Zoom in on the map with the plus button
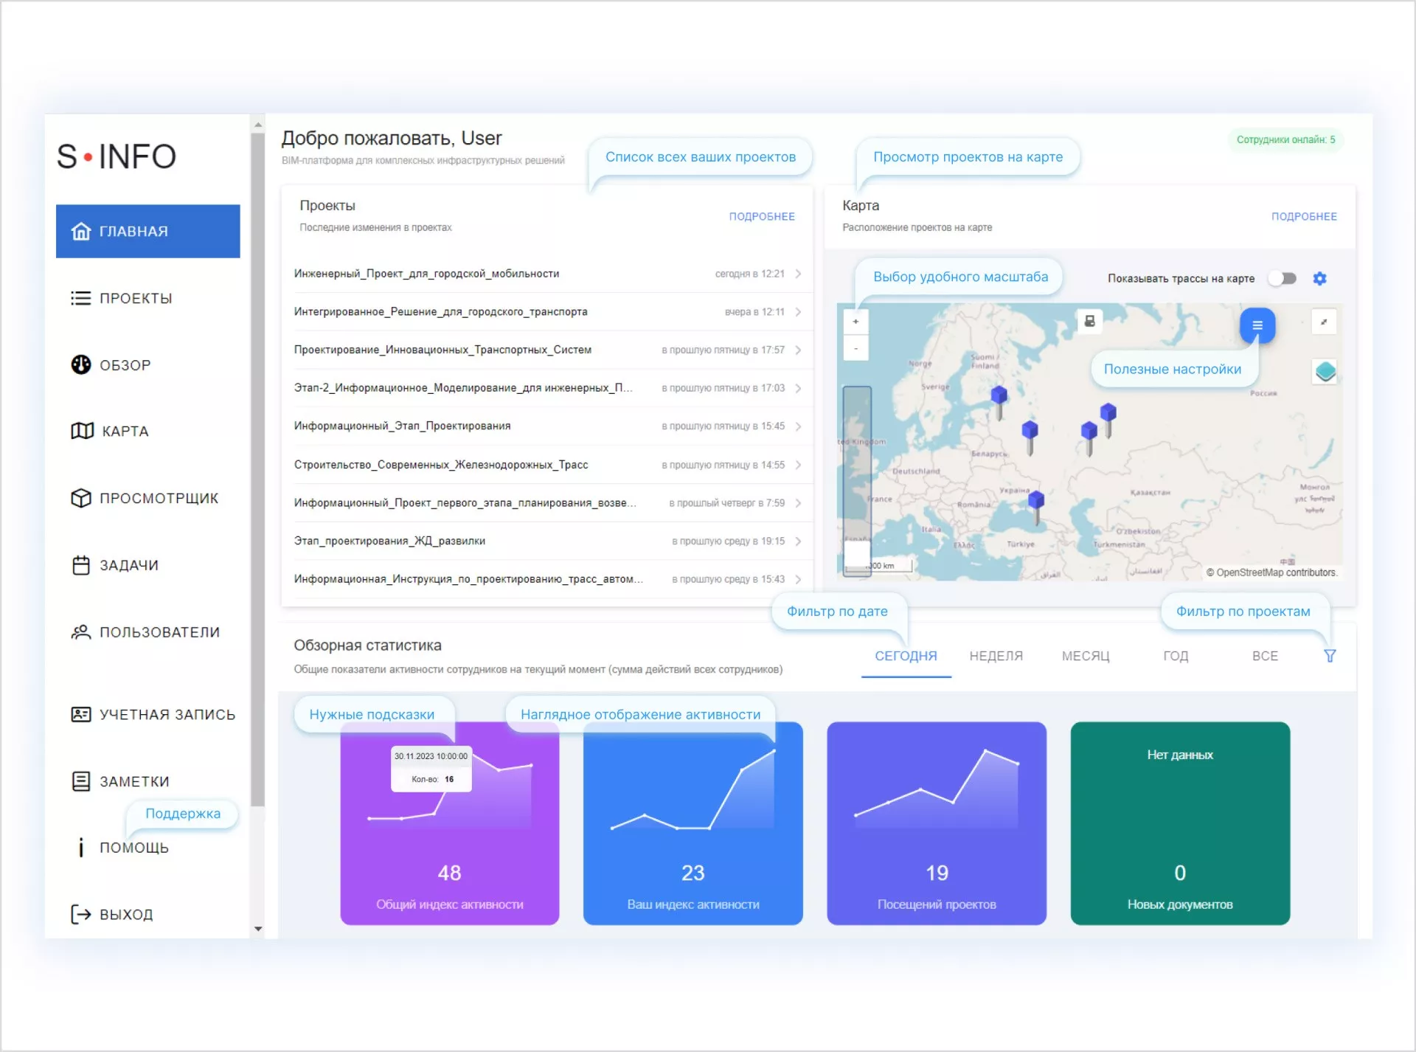Viewport: 1416px width, 1052px height. point(855,322)
